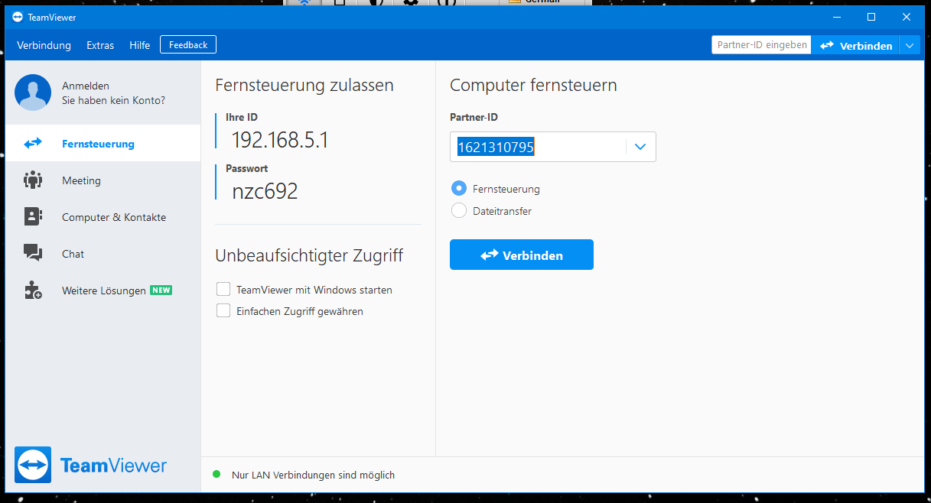Click the green LAN status indicator dot
This screenshot has width=931, height=503.
(x=216, y=475)
